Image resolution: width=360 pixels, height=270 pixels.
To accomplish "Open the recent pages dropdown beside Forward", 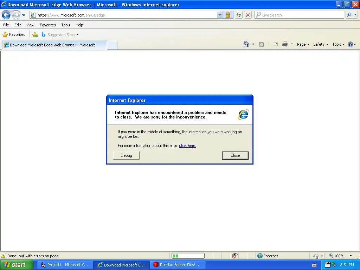I will (x=24, y=15).
